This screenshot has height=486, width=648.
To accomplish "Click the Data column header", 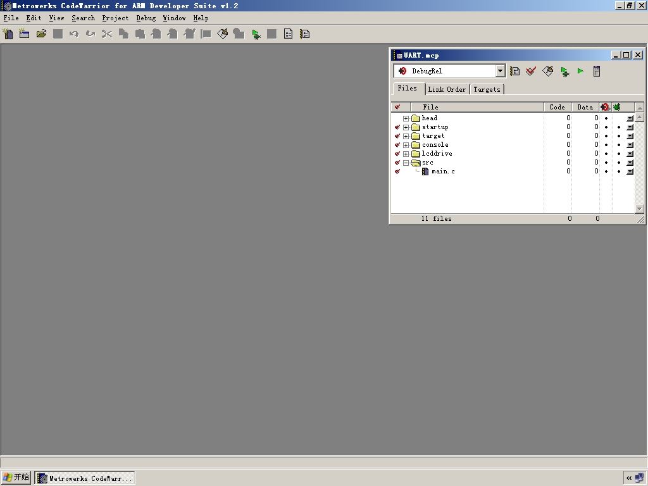I will tap(585, 107).
